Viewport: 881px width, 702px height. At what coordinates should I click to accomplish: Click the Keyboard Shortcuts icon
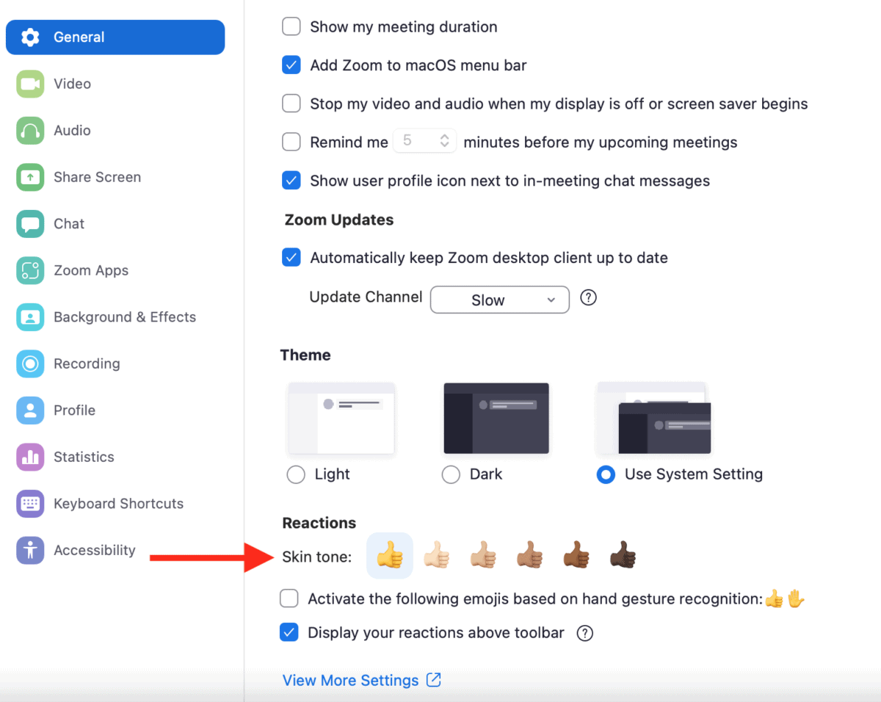point(30,504)
